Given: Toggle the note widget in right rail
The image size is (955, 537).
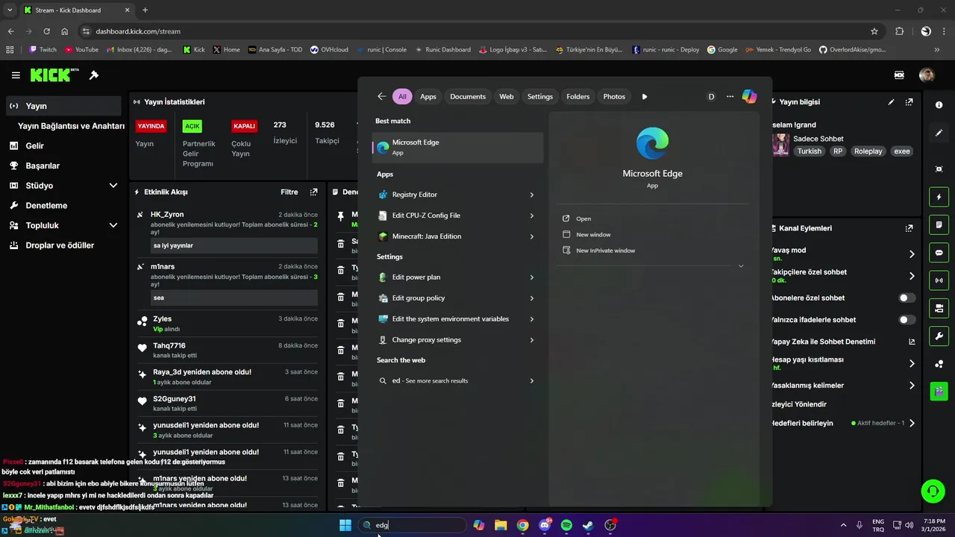Looking at the screenshot, I should tap(939, 224).
